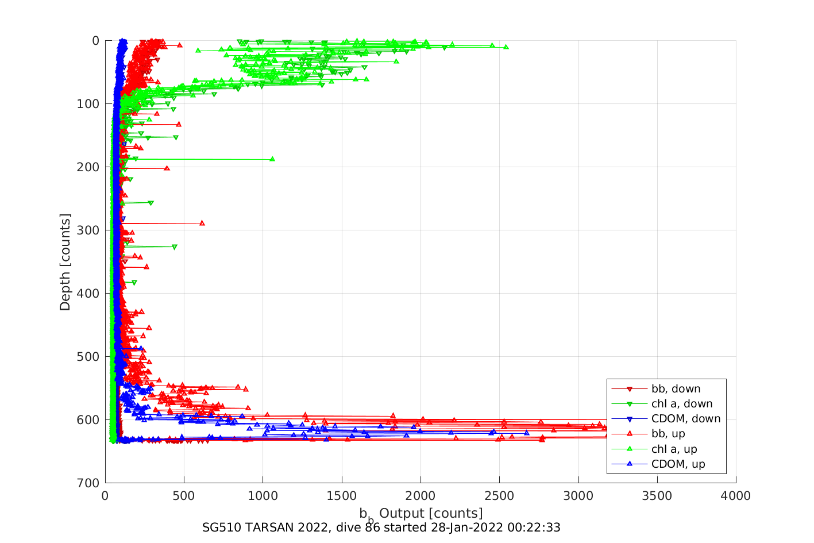
Task: Click the y-axis tick label 600
Action: click(88, 420)
